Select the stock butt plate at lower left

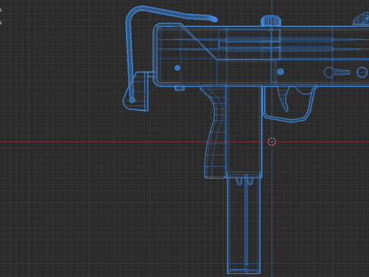click(136, 92)
